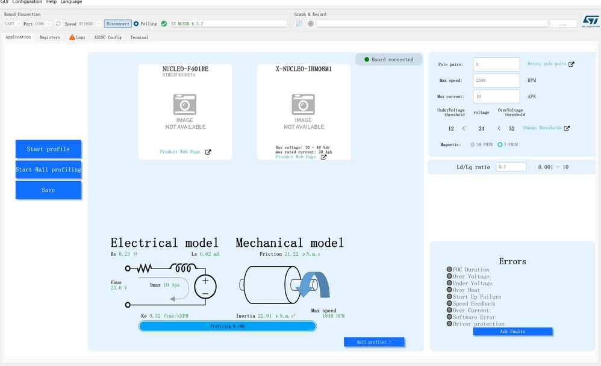
Task: Click the record button in Graph & Record
Action: [x=311, y=23]
